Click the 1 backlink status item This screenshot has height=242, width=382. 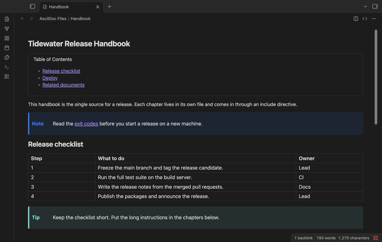point(303,238)
